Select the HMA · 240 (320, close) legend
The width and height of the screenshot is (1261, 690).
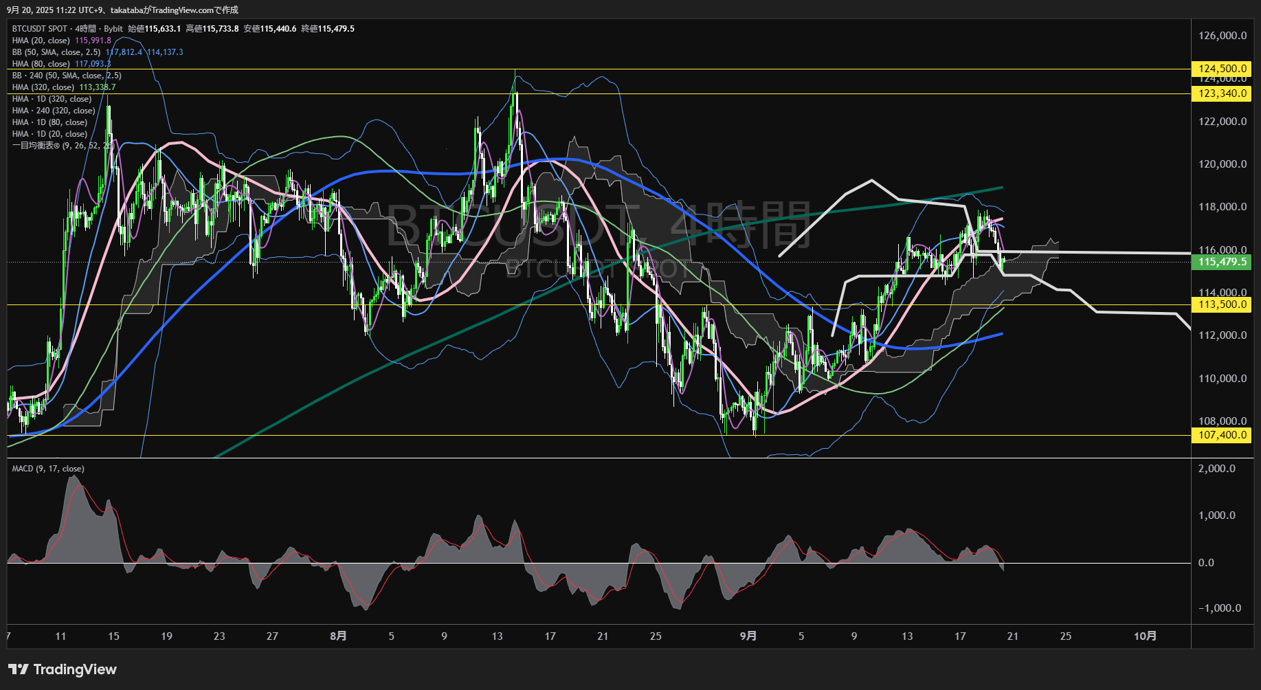coord(54,111)
